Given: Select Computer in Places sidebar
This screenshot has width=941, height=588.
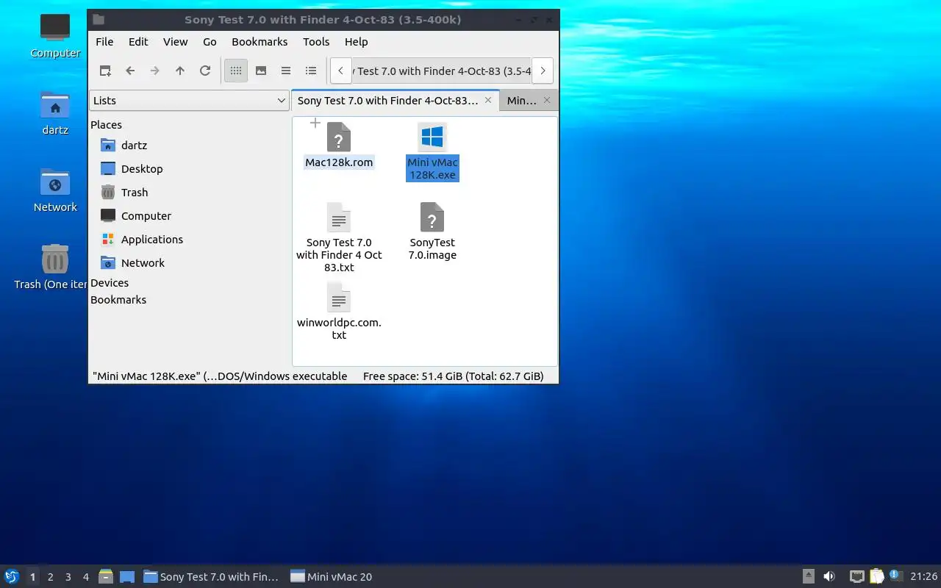Looking at the screenshot, I should [x=146, y=216].
